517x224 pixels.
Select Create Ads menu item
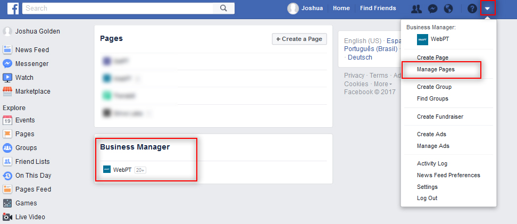(431, 134)
